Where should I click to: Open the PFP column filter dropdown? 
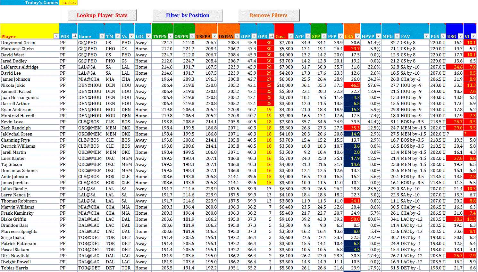340,36
